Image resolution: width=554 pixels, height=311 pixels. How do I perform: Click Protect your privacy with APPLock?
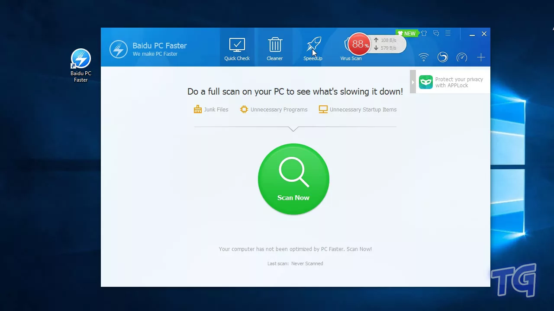pyautogui.click(x=459, y=82)
